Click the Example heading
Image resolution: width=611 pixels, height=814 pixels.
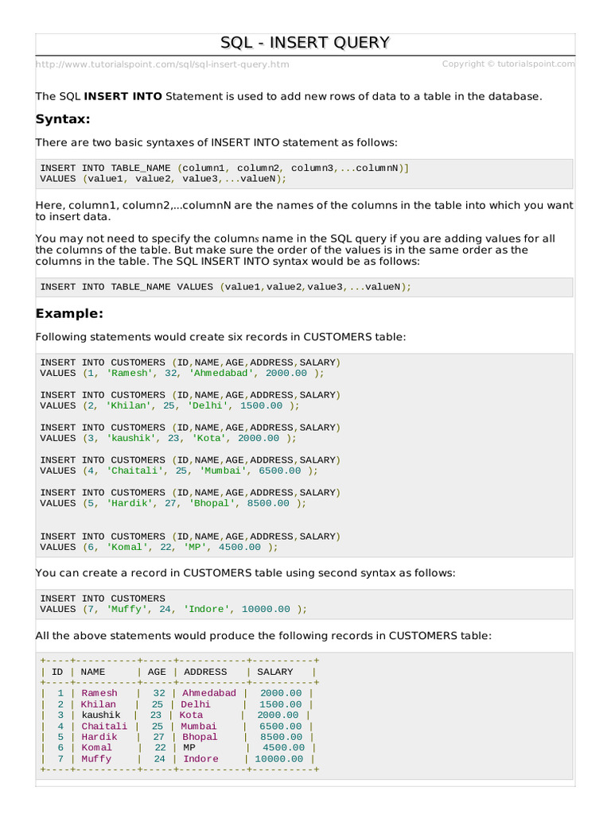tap(69, 313)
